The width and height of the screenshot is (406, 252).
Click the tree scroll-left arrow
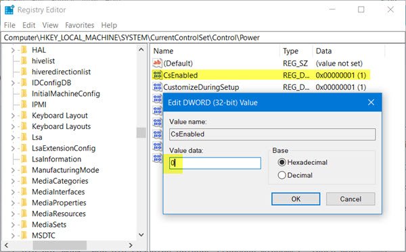[x=7, y=245]
